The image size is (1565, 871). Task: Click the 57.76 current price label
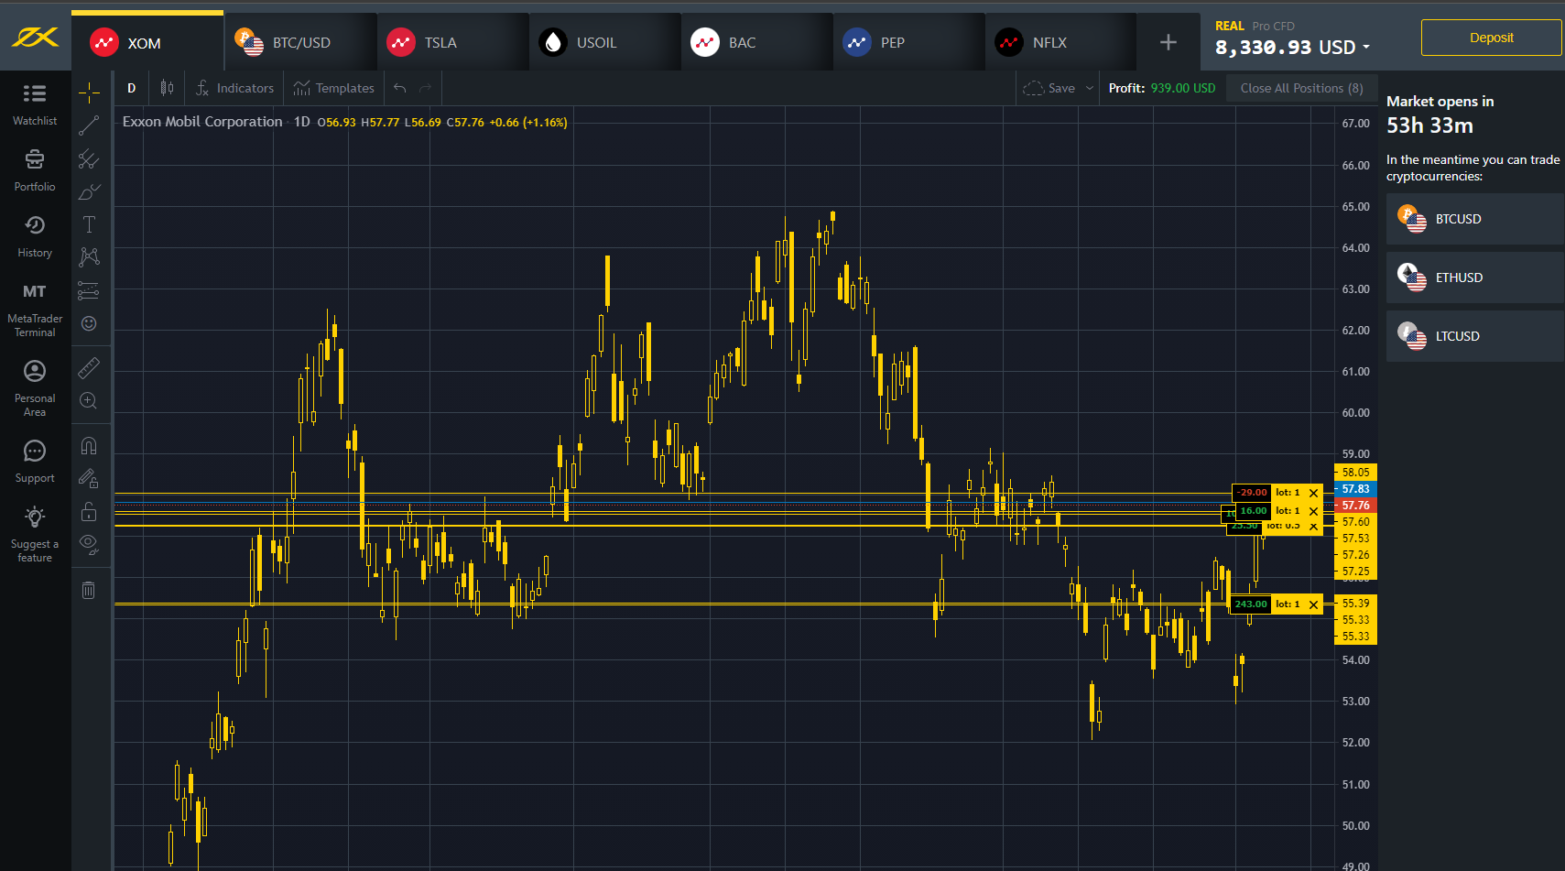click(x=1356, y=506)
